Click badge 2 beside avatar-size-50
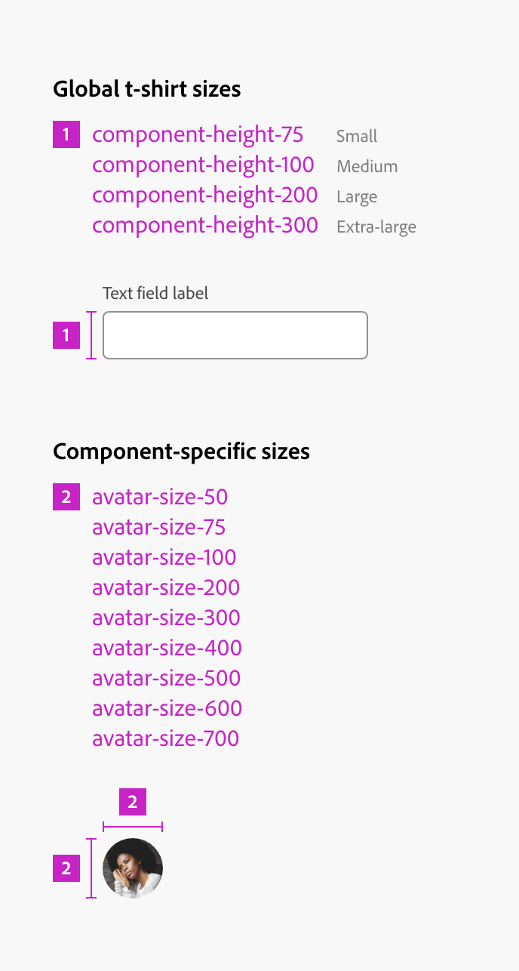 point(66,498)
